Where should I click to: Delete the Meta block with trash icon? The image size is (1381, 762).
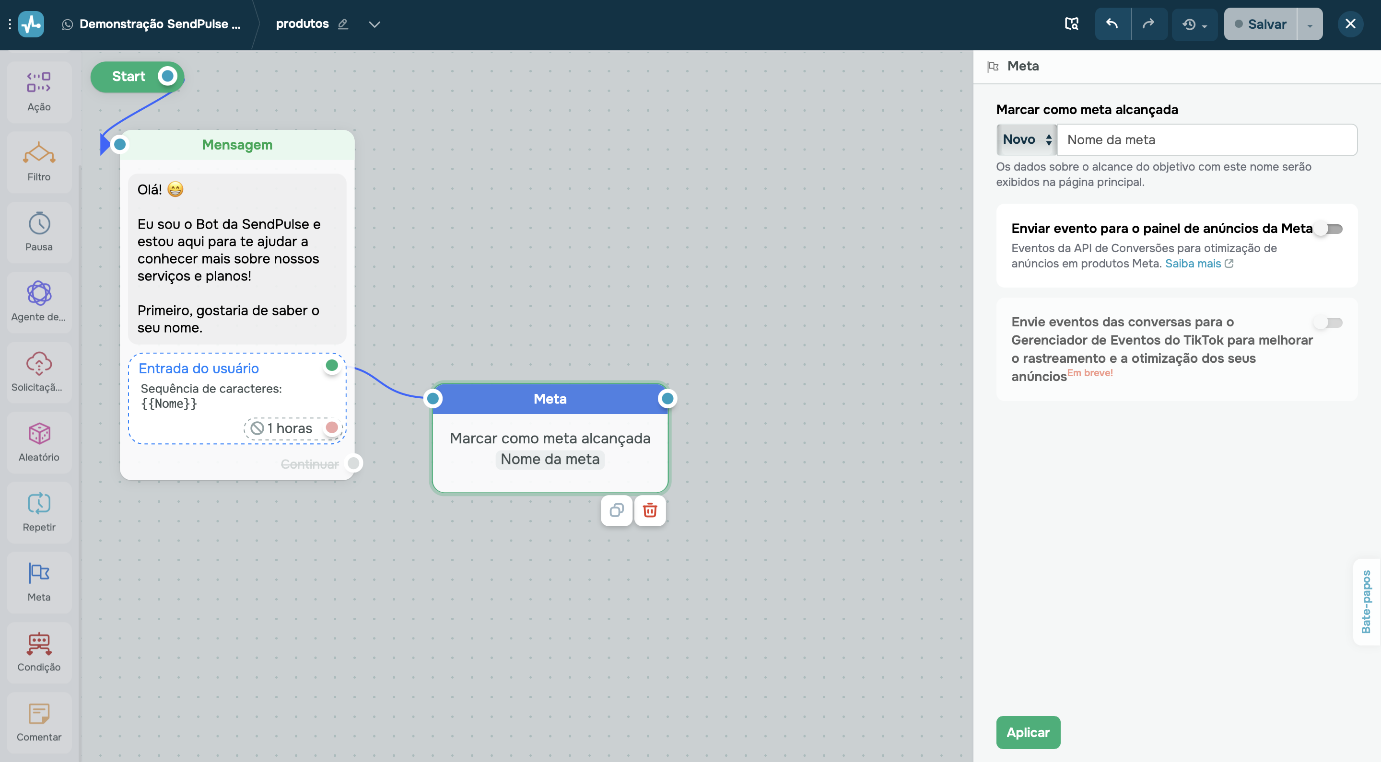coord(650,510)
